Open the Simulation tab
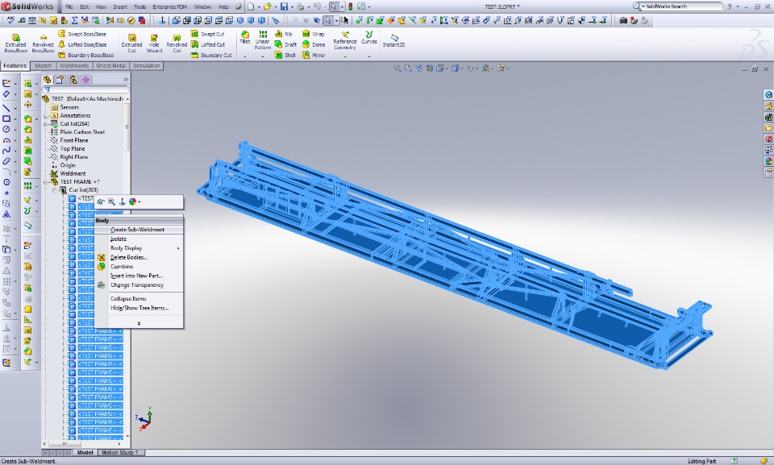Image resolution: width=774 pixels, height=465 pixels. (147, 65)
